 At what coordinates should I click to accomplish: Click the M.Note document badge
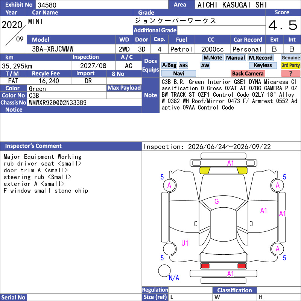point(213,58)
